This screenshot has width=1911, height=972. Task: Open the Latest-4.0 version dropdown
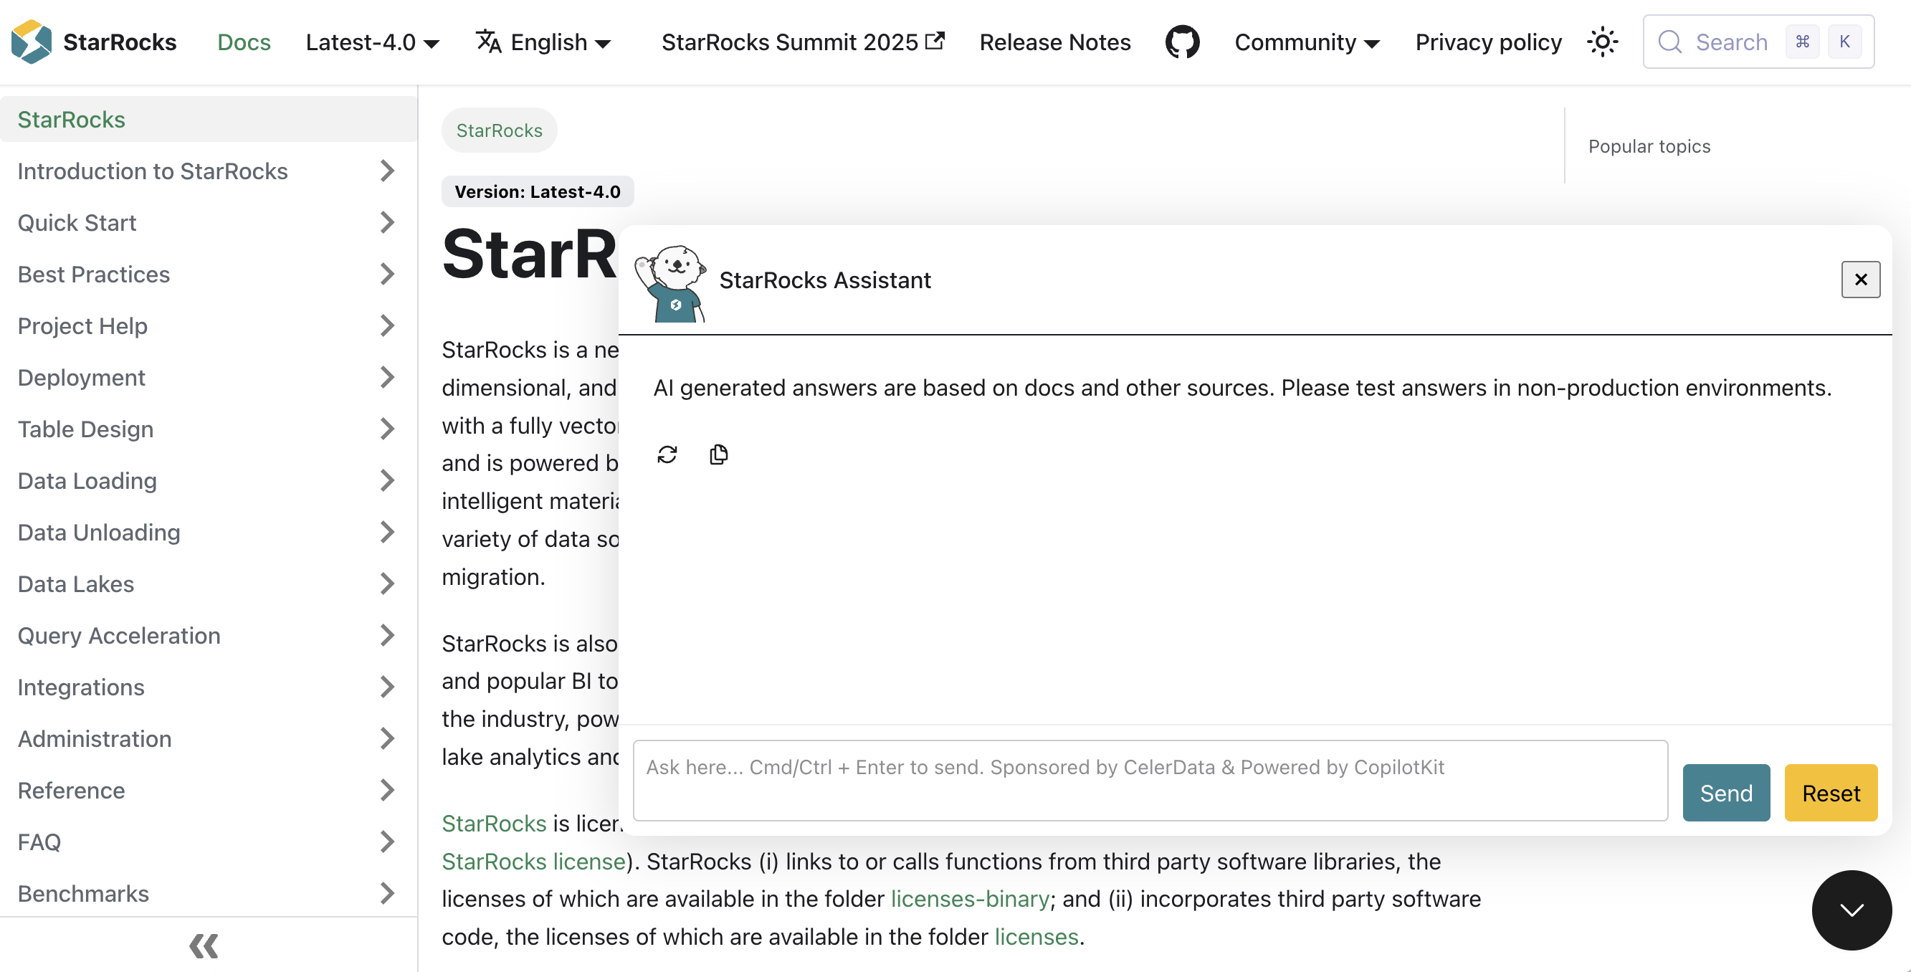click(373, 42)
